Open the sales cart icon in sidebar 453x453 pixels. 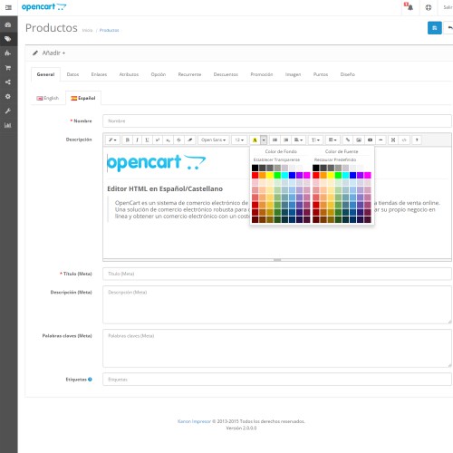pyautogui.click(x=8, y=68)
